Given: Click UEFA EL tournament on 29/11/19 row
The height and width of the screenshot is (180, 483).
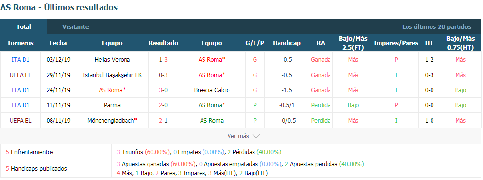Looking at the screenshot, I should tap(20, 75).
